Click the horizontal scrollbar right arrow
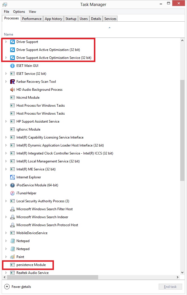 point(178,277)
